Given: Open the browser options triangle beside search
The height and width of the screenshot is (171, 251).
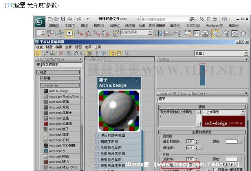Looking at the screenshot, I should [x=38, y=65].
